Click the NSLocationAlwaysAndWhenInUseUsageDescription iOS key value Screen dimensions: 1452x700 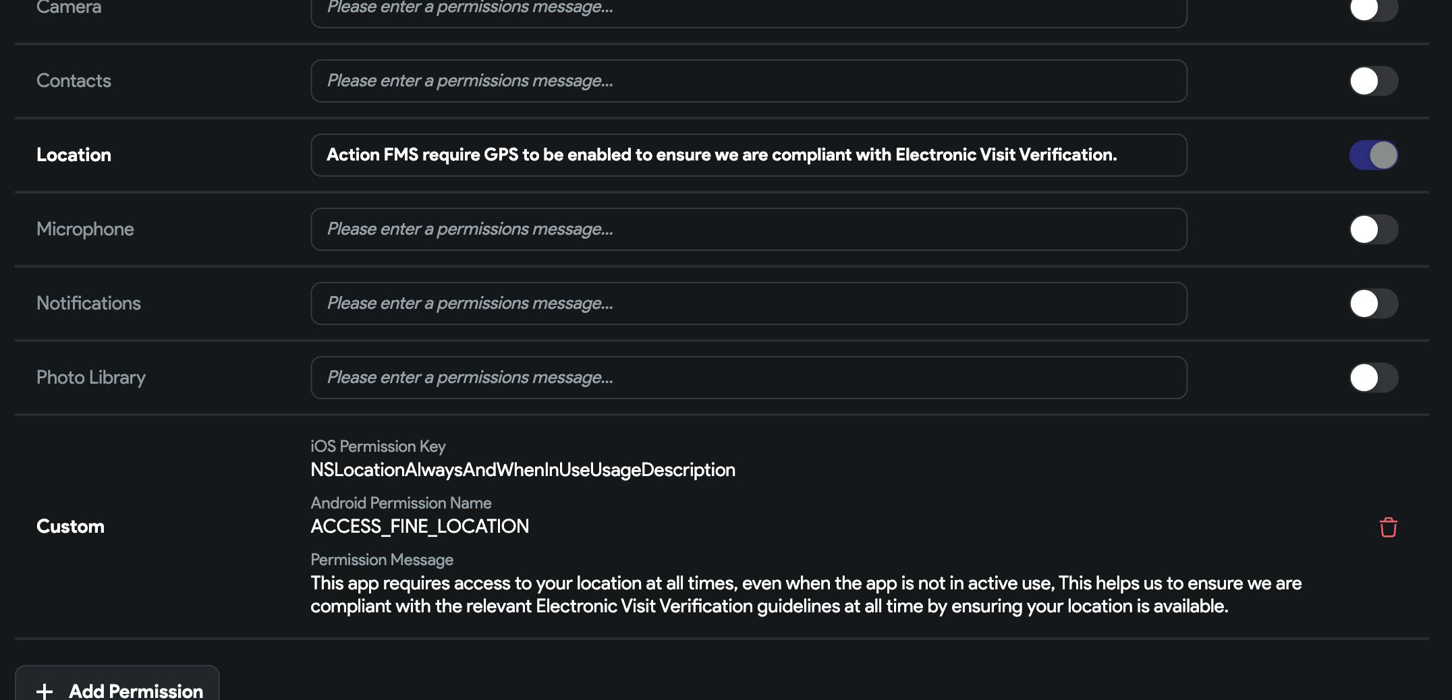(522, 470)
